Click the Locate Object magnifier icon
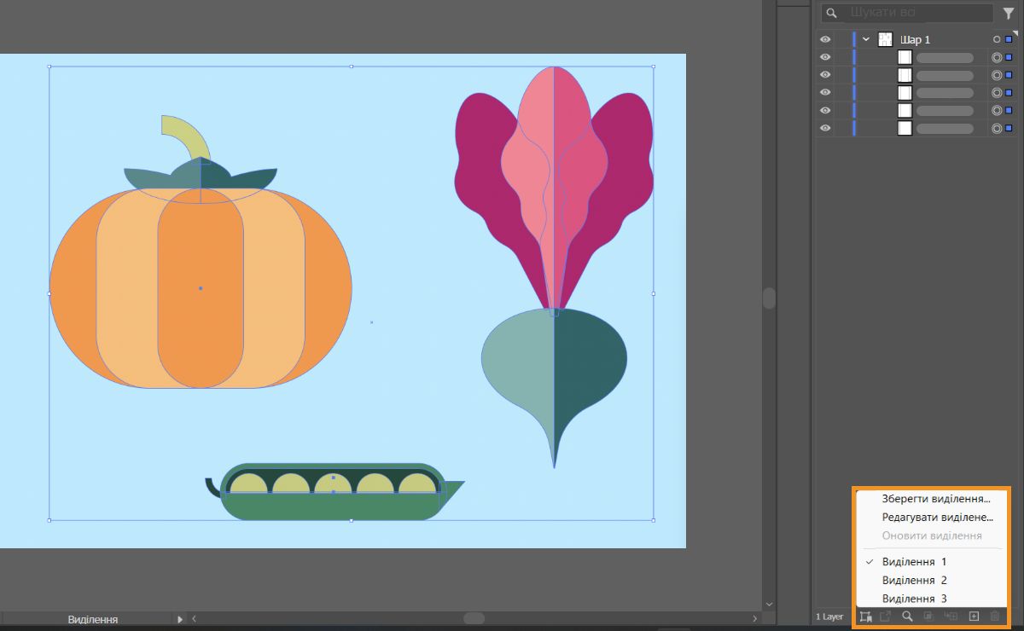 [x=908, y=617]
